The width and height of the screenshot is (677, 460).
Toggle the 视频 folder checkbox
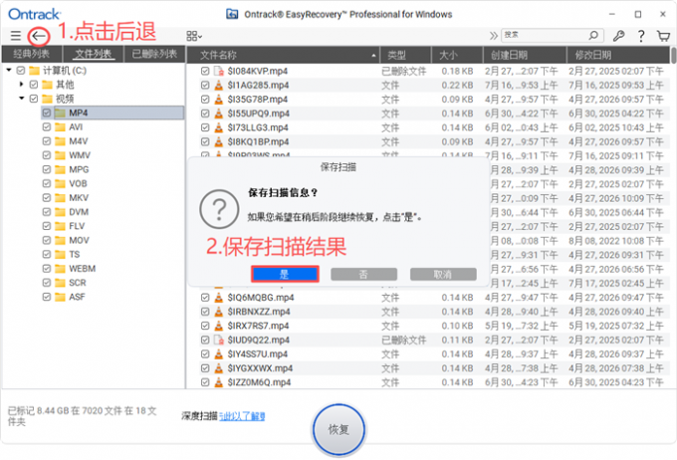pos(33,99)
